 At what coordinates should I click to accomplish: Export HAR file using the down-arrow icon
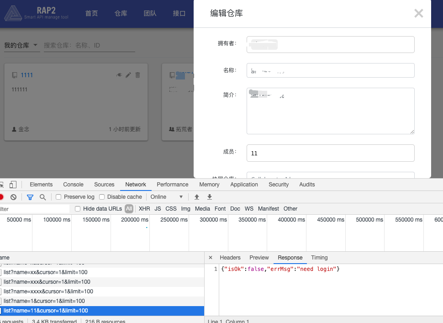209,197
